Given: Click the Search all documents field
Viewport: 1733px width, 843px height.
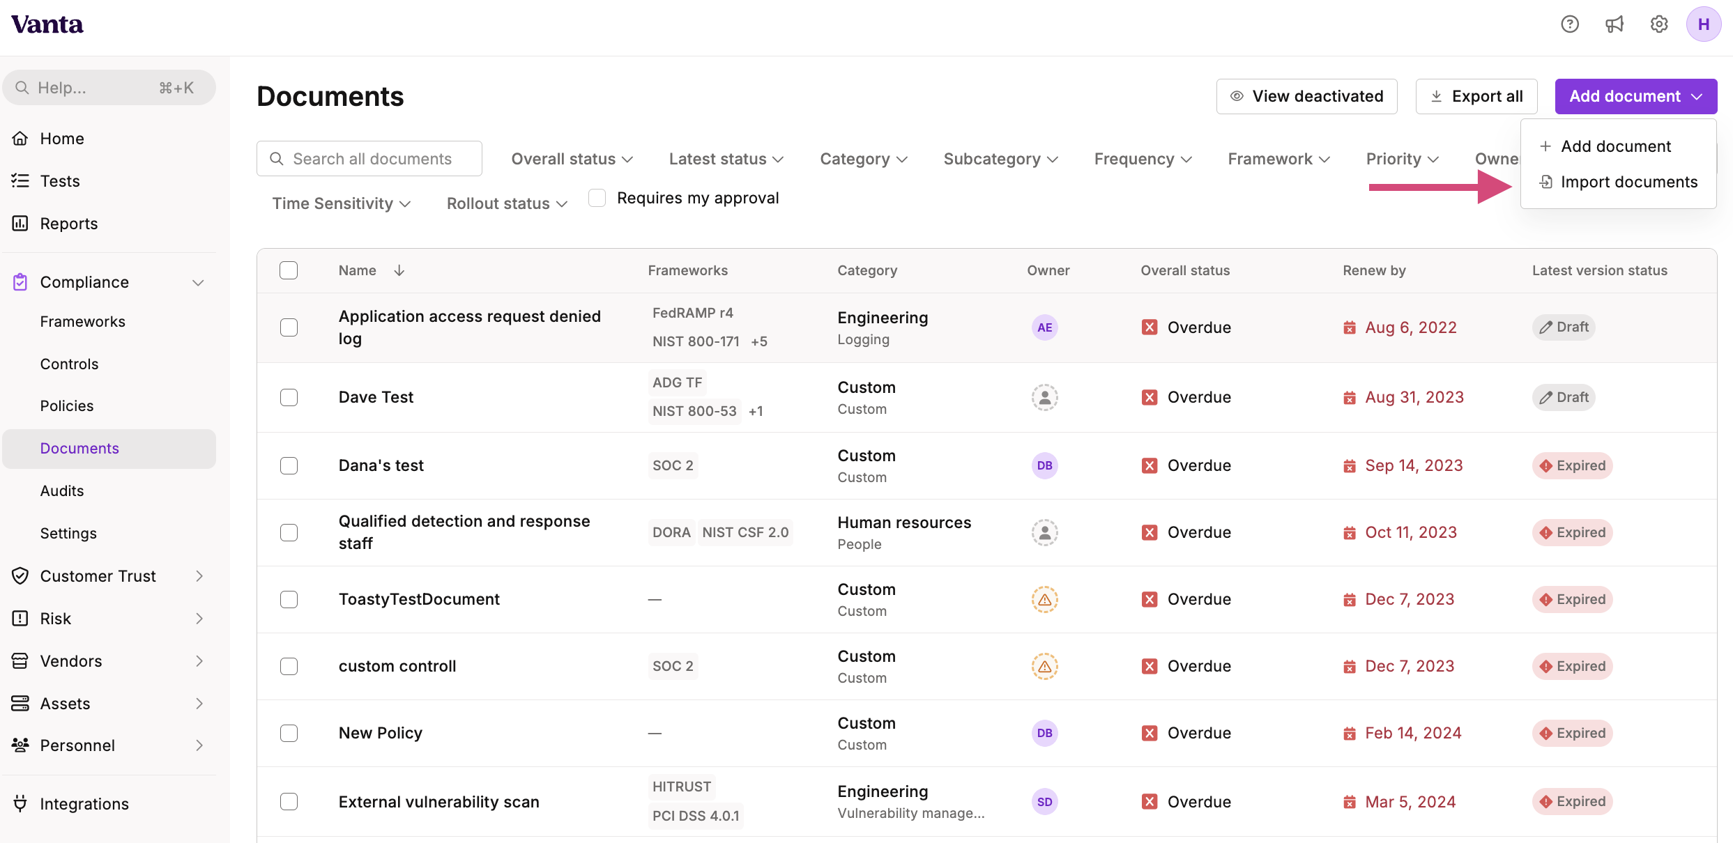Looking at the screenshot, I should [x=369, y=159].
